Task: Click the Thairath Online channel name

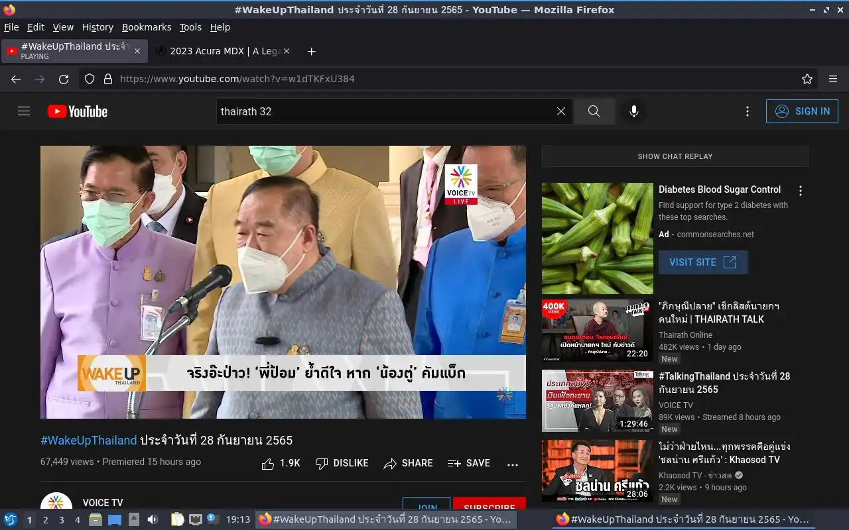Action: click(685, 335)
